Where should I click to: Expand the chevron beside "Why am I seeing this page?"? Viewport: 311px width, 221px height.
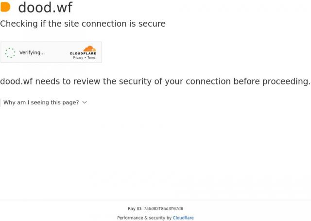coord(85,102)
